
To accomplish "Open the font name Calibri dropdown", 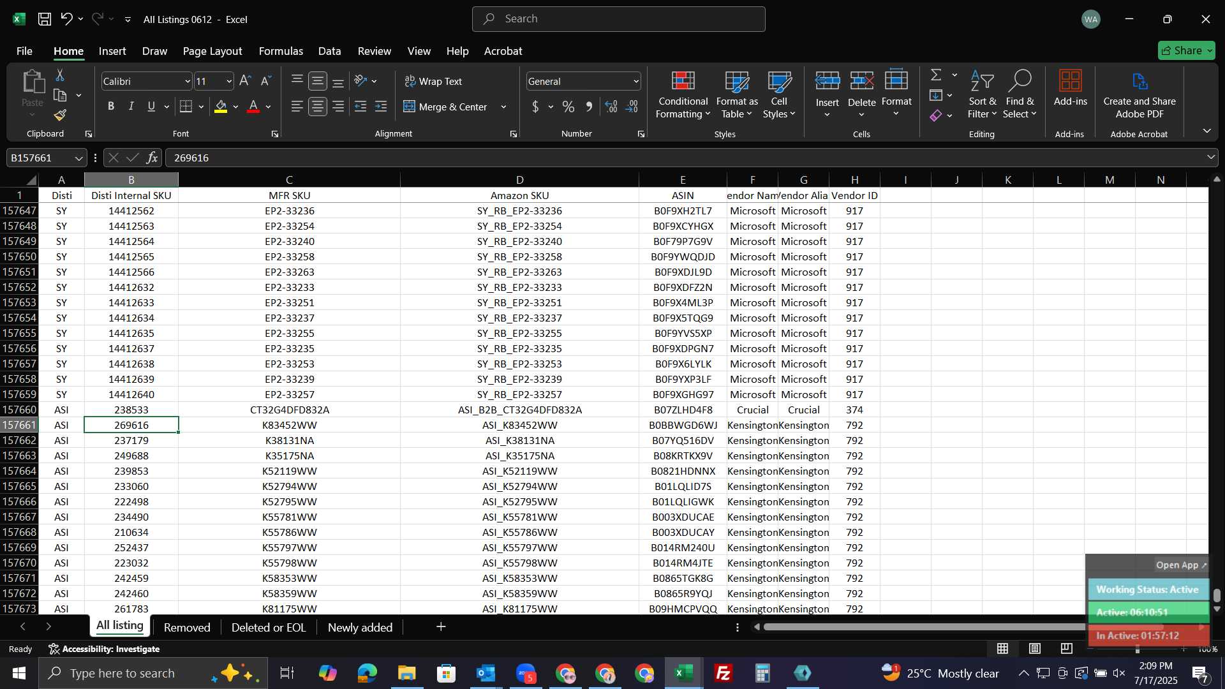I will tap(188, 81).
